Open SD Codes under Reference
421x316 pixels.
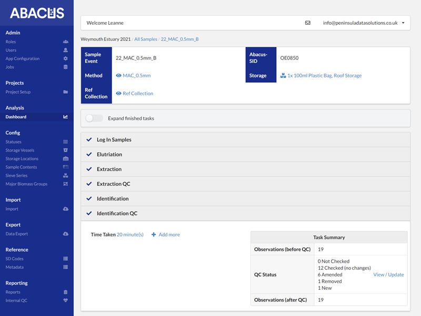[x=15, y=259]
